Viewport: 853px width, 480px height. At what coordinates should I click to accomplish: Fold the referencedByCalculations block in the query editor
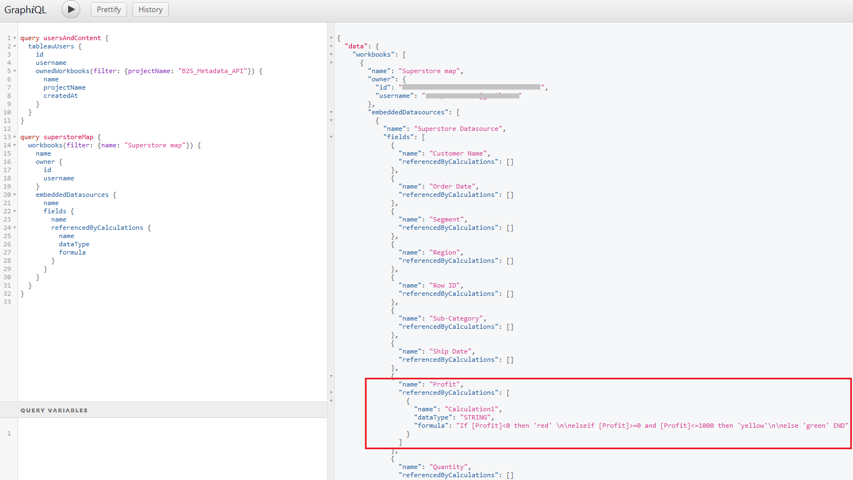point(15,228)
